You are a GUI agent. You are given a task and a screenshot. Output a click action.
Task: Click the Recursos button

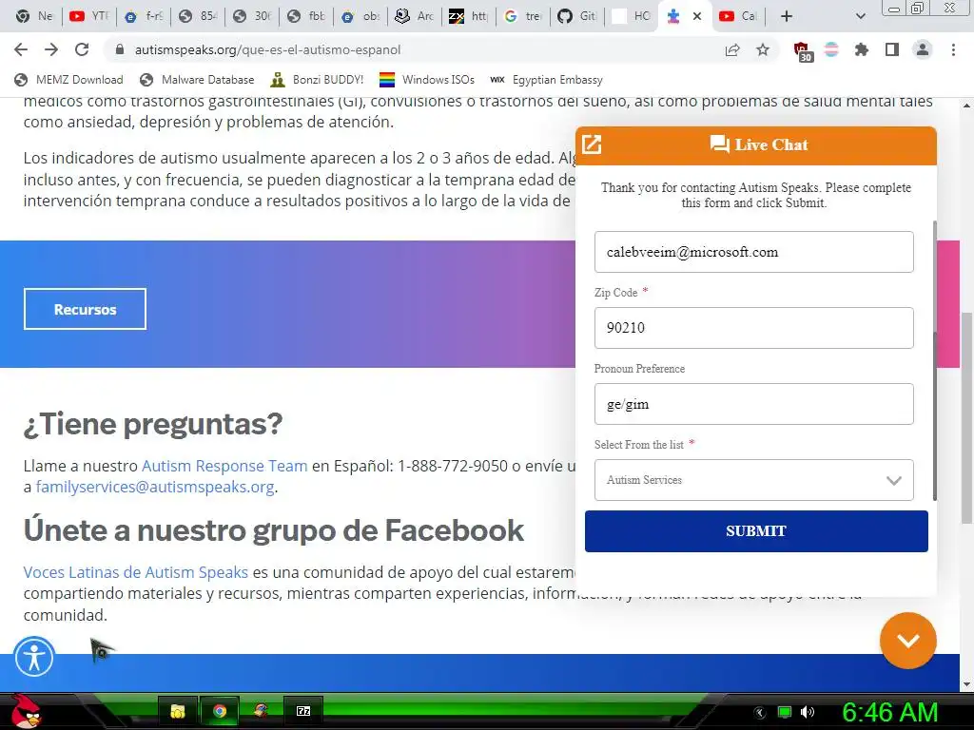(x=85, y=309)
